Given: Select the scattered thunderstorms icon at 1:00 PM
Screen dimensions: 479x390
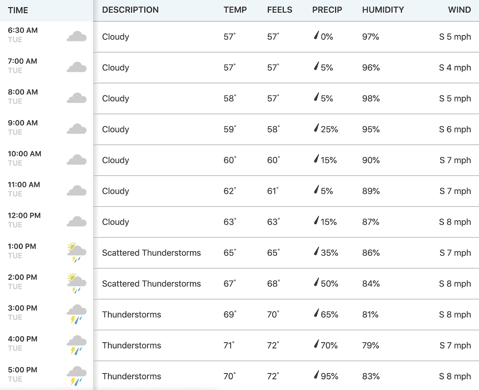Looking at the screenshot, I should (x=77, y=252).
